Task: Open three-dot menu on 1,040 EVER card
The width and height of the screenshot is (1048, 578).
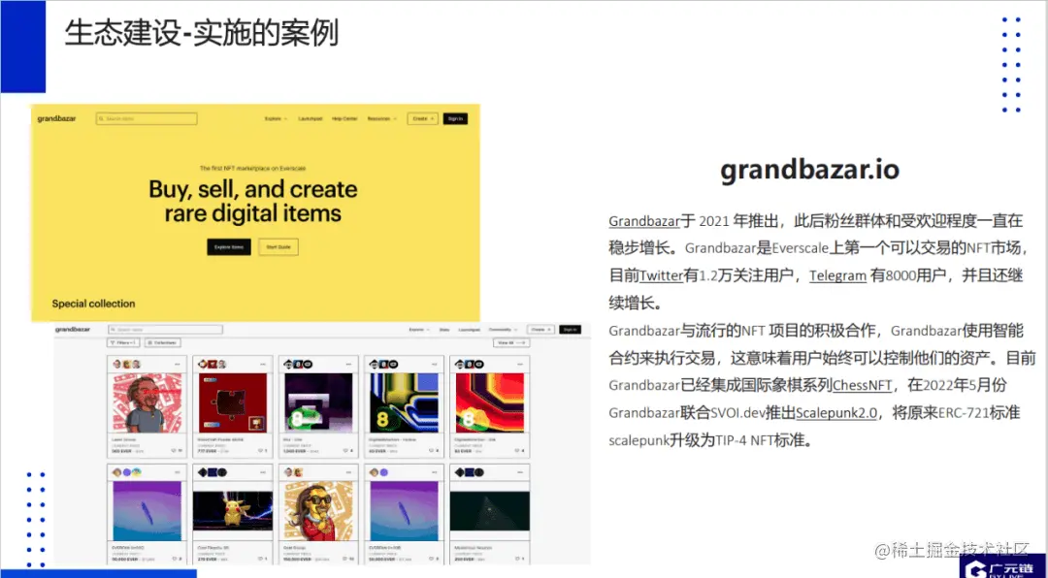Action: click(349, 365)
